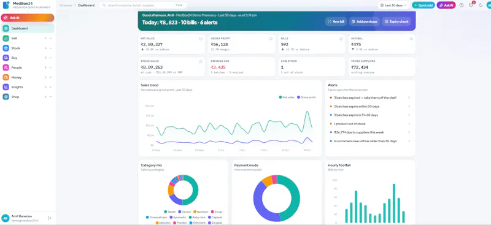491x225 pixels.
Task: Click the Overview breadcrumb
Action: [x=66, y=6]
